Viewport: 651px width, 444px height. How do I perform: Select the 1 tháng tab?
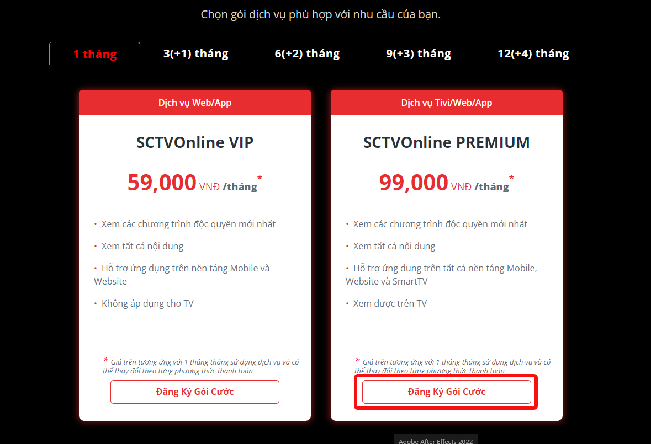pos(94,54)
